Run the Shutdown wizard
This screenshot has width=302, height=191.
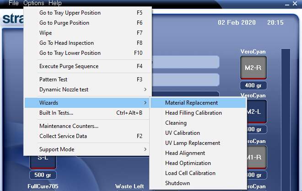177,183
